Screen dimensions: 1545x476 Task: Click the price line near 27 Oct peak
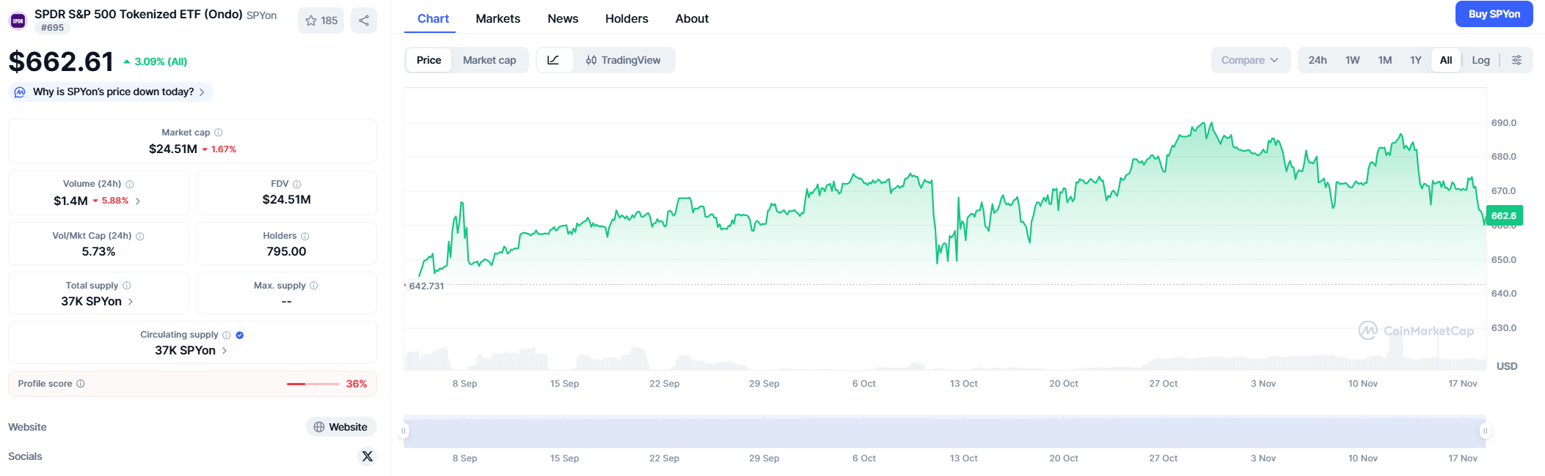pyautogui.click(x=1204, y=125)
